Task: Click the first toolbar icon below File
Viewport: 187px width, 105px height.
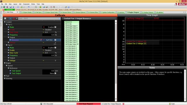Action: (x=2, y=7)
